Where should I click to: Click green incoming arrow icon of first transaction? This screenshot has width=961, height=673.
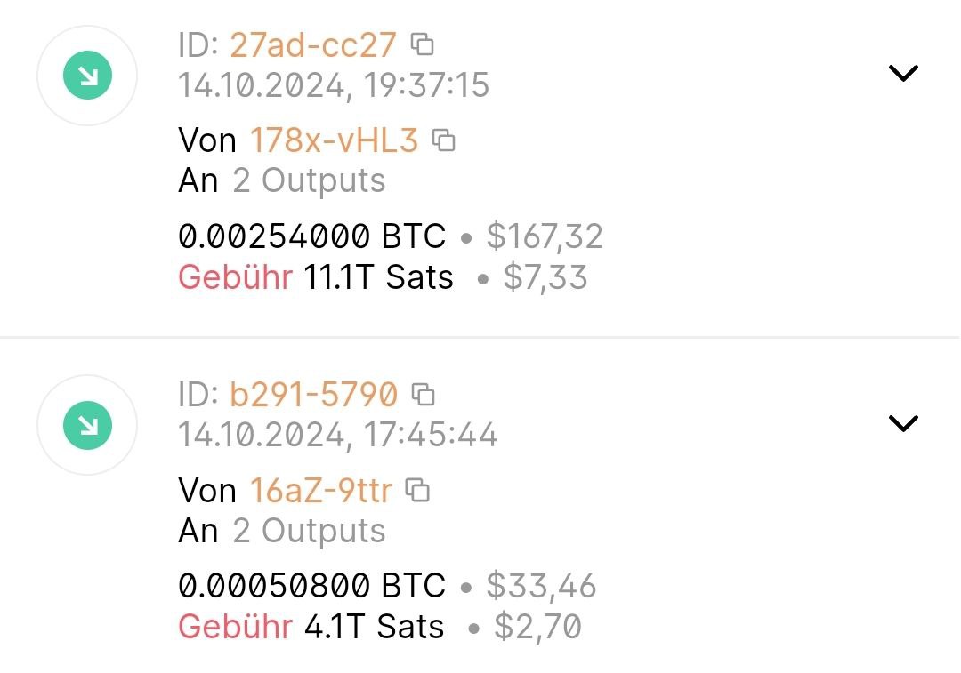[87, 76]
